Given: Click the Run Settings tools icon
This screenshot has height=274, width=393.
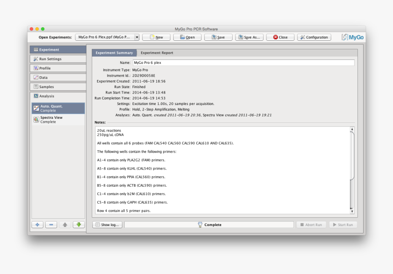Looking at the screenshot, I should click(36, 59).
